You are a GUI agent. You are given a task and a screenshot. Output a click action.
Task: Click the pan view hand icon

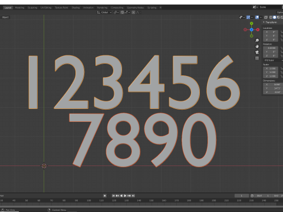tap(257, 47)
